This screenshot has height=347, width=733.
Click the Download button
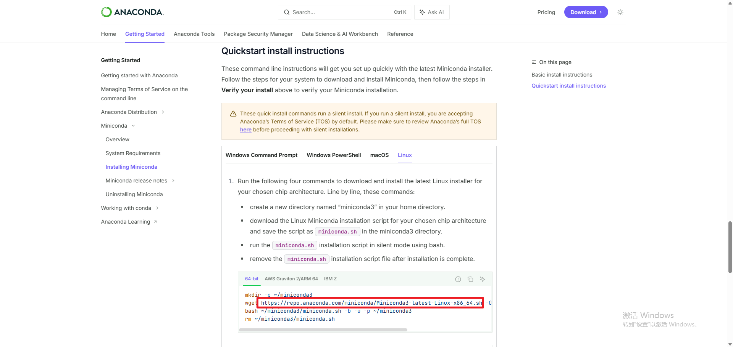[x=586, y=12]
